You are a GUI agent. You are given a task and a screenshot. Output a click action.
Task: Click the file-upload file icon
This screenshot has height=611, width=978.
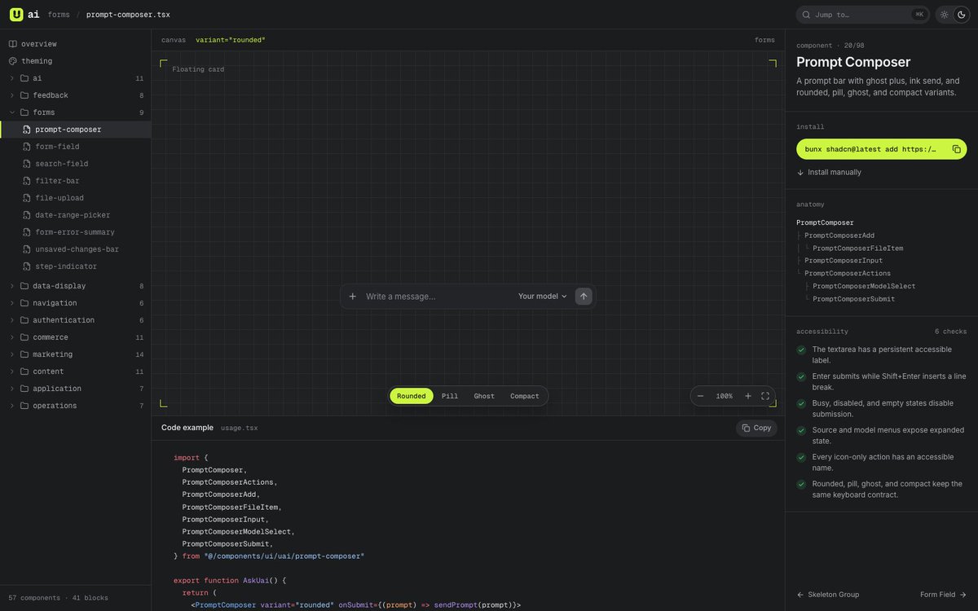[x=27, y=198]
